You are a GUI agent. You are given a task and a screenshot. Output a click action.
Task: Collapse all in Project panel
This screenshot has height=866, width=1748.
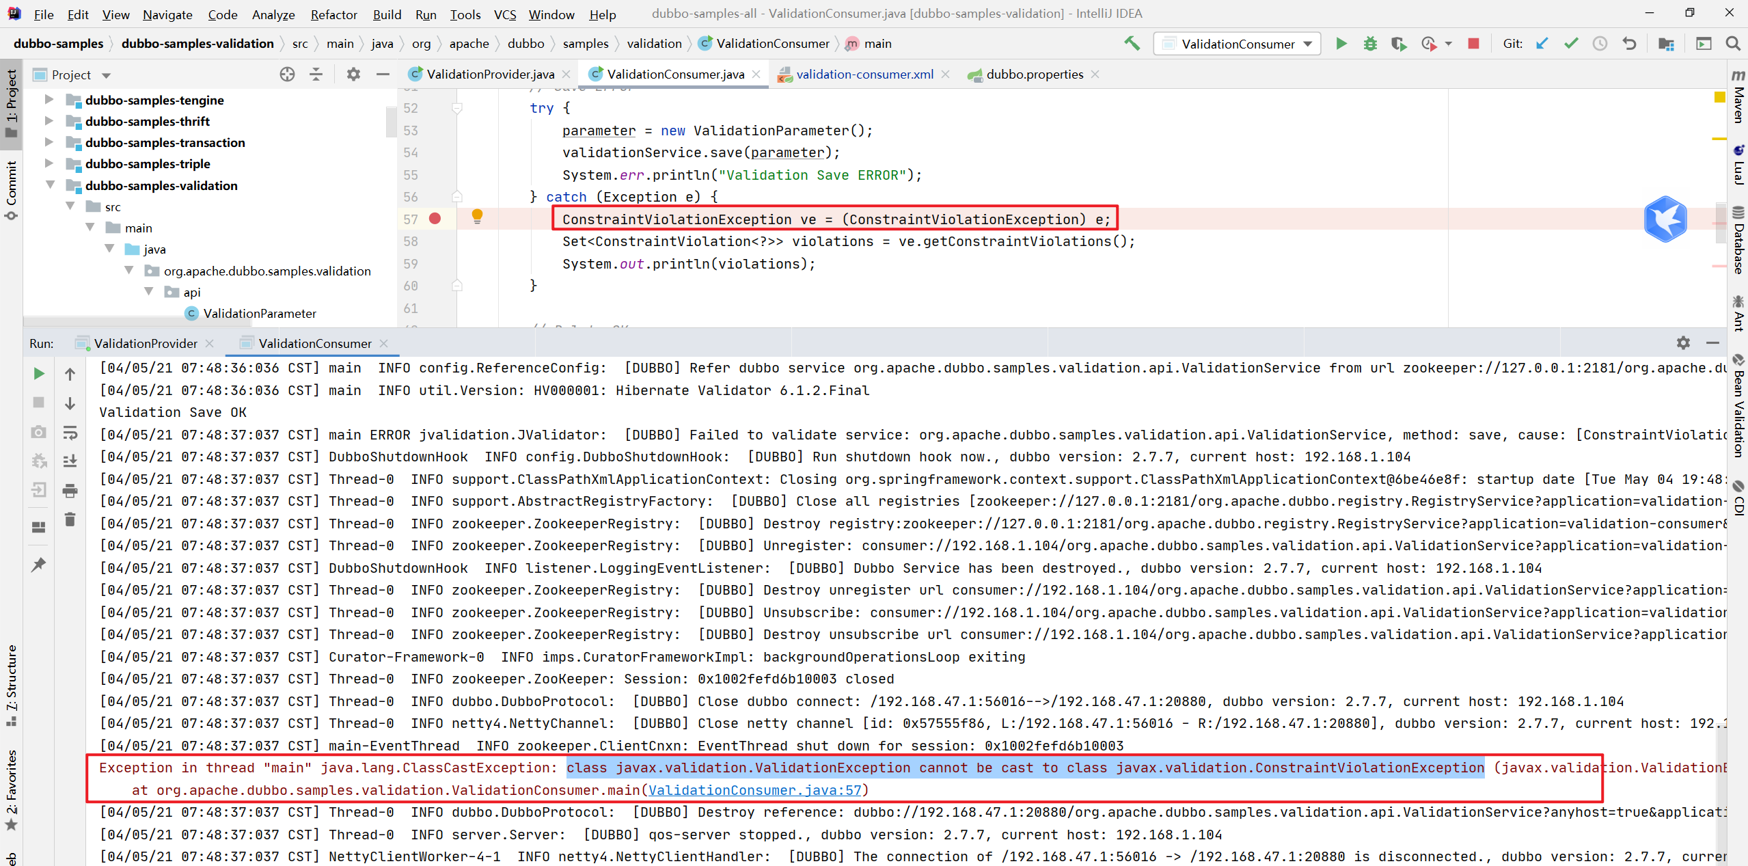316,75
